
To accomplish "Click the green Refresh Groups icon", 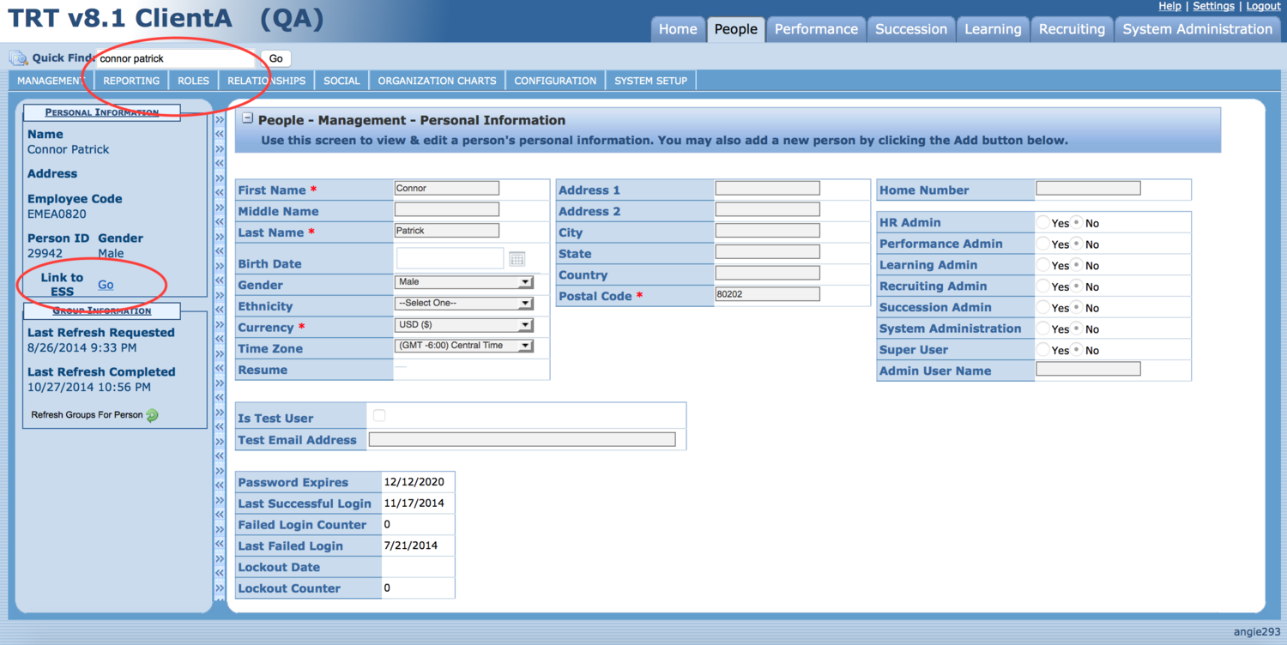I will 152,415.
